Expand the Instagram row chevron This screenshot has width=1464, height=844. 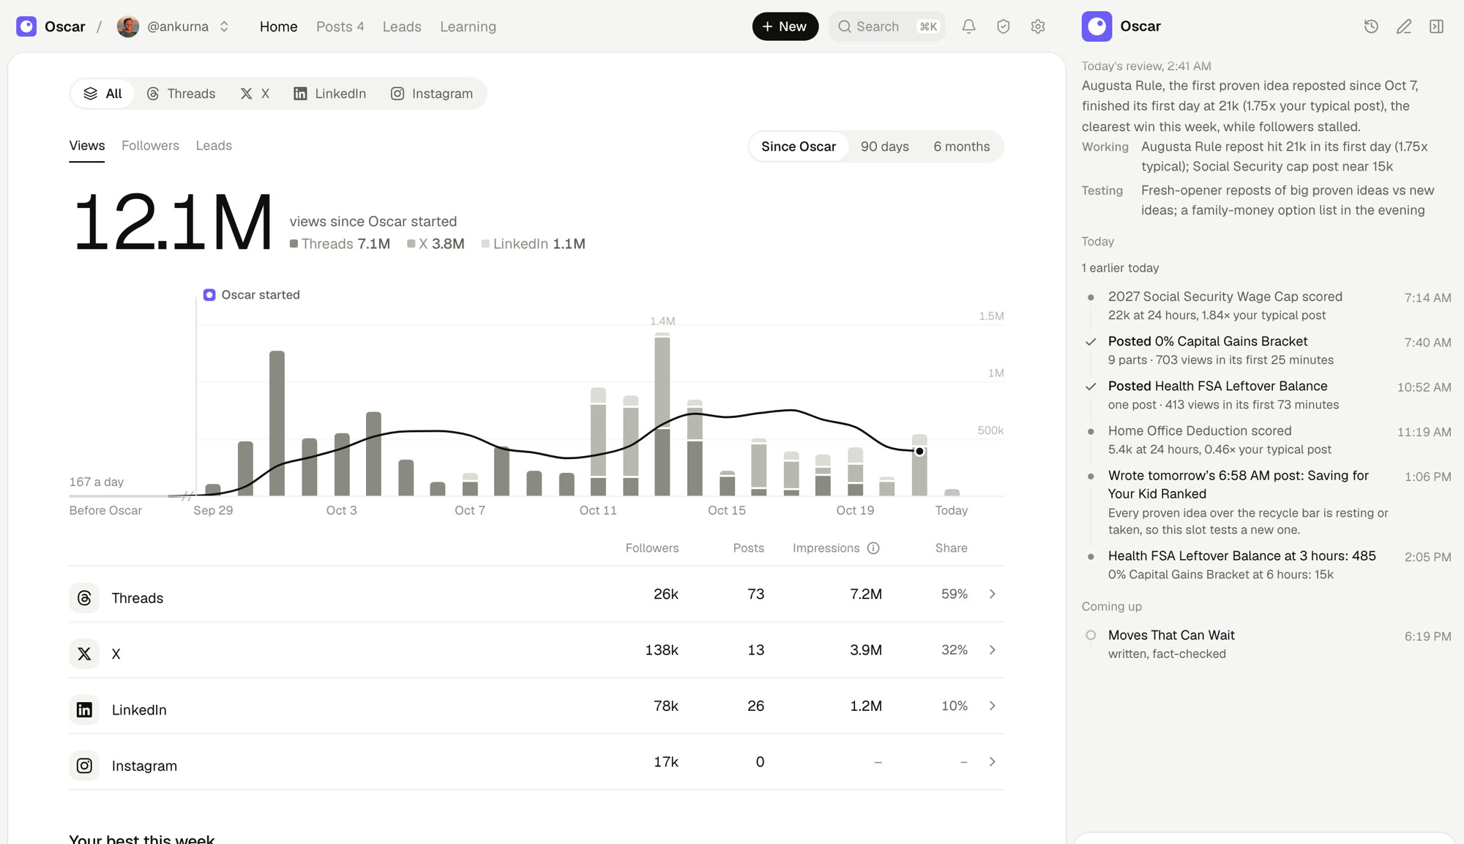[x=992, y=762]
